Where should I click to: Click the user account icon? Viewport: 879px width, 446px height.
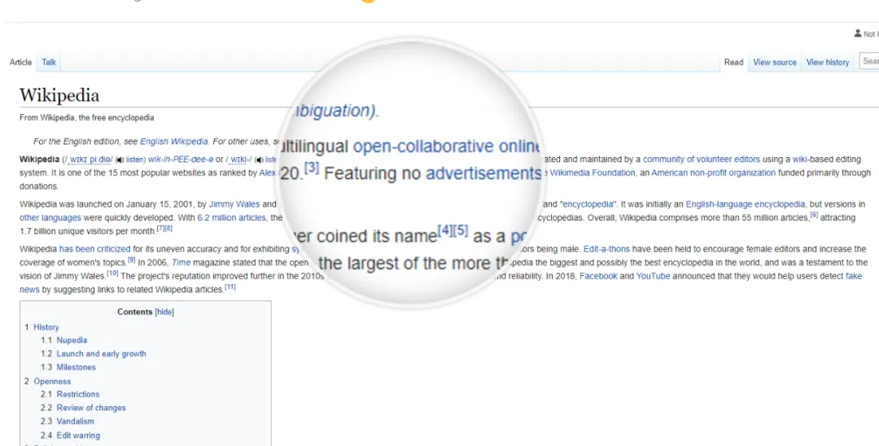click(x=857, y=33)
